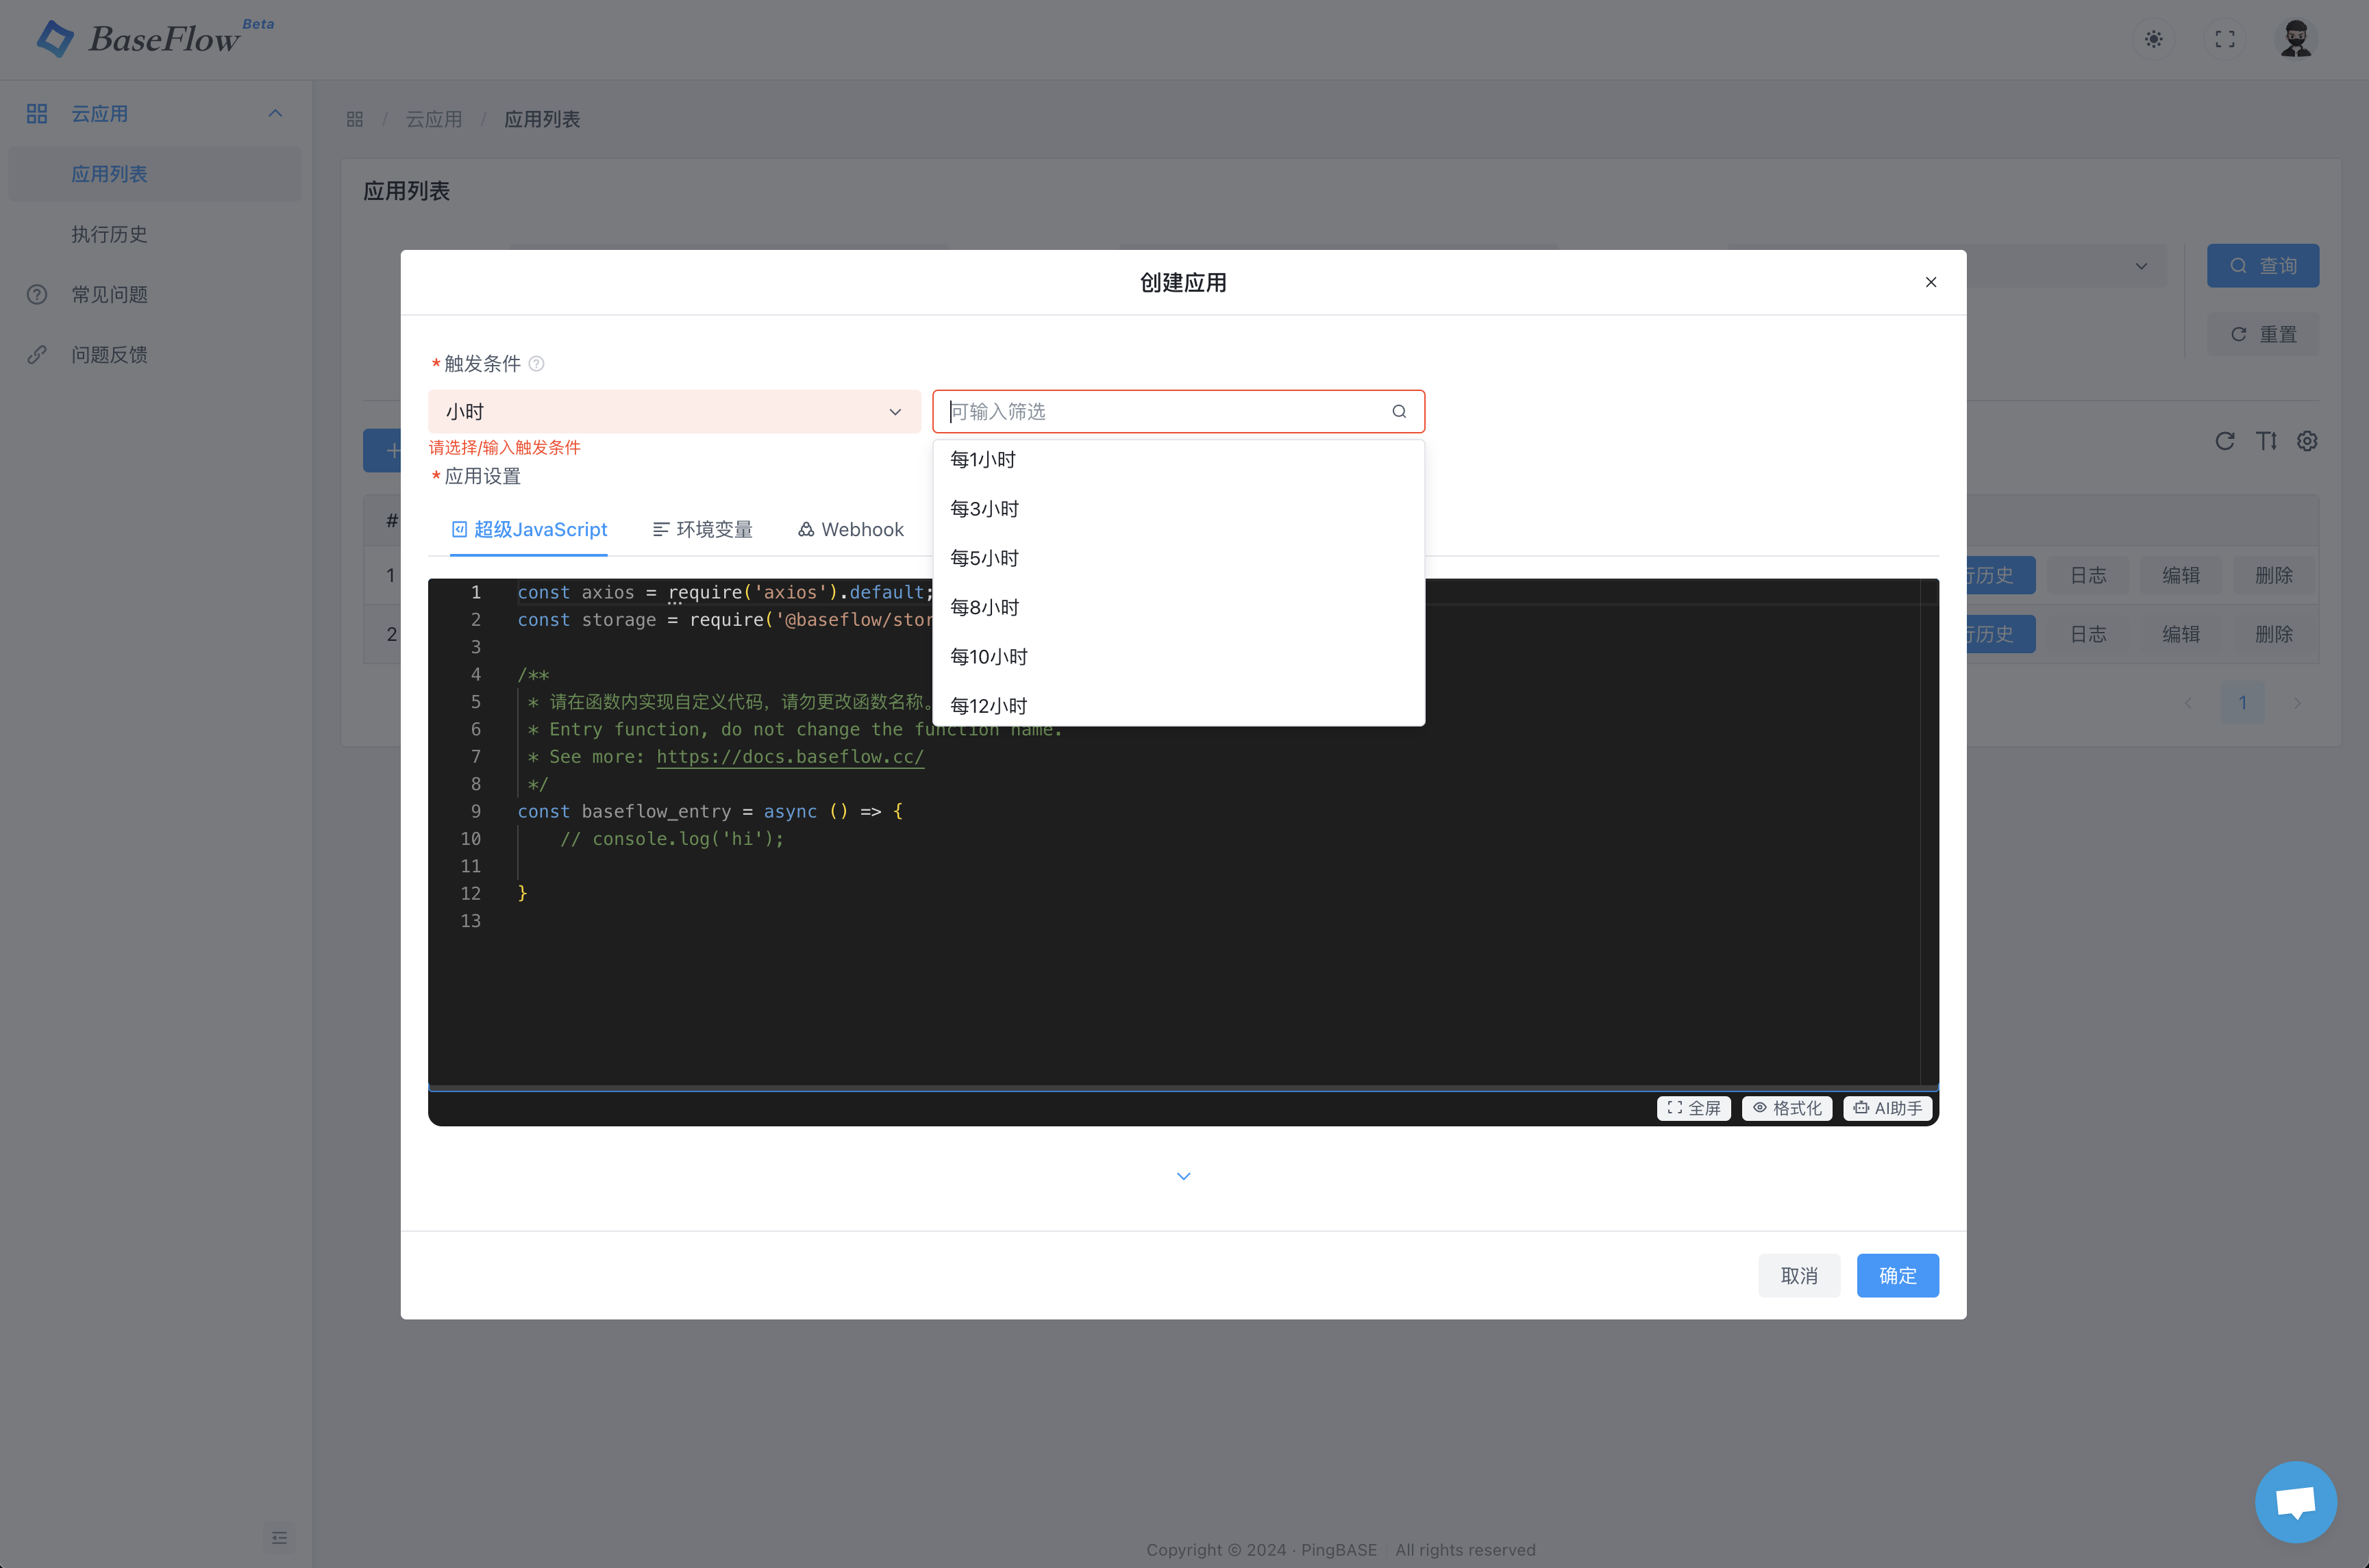Screen dimensions: 2369x1568
Task: Click the previous page arrow in pagination
Action: (2188, 703)
